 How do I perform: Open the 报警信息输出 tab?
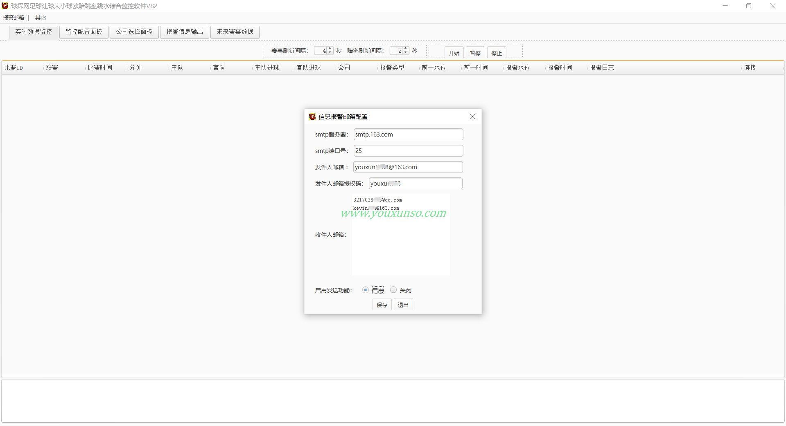[x=185, y=32]
